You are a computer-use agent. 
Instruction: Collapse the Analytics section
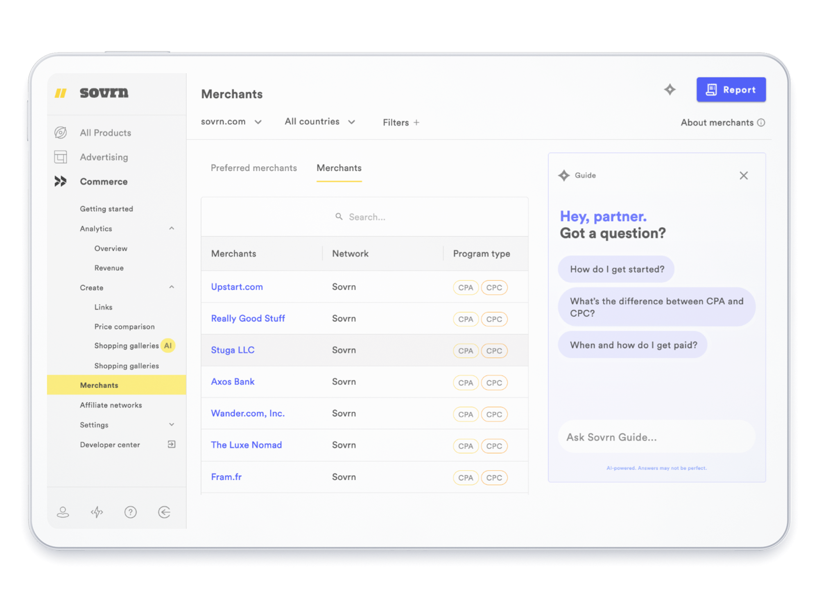point(172,229)
